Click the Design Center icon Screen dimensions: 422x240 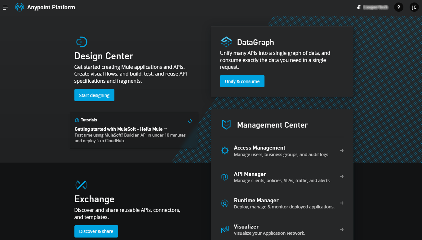click(x=81, y=42)
